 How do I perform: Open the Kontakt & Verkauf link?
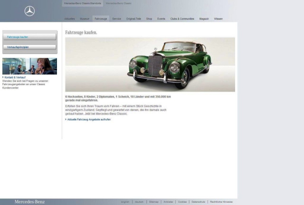pos(15,77)
